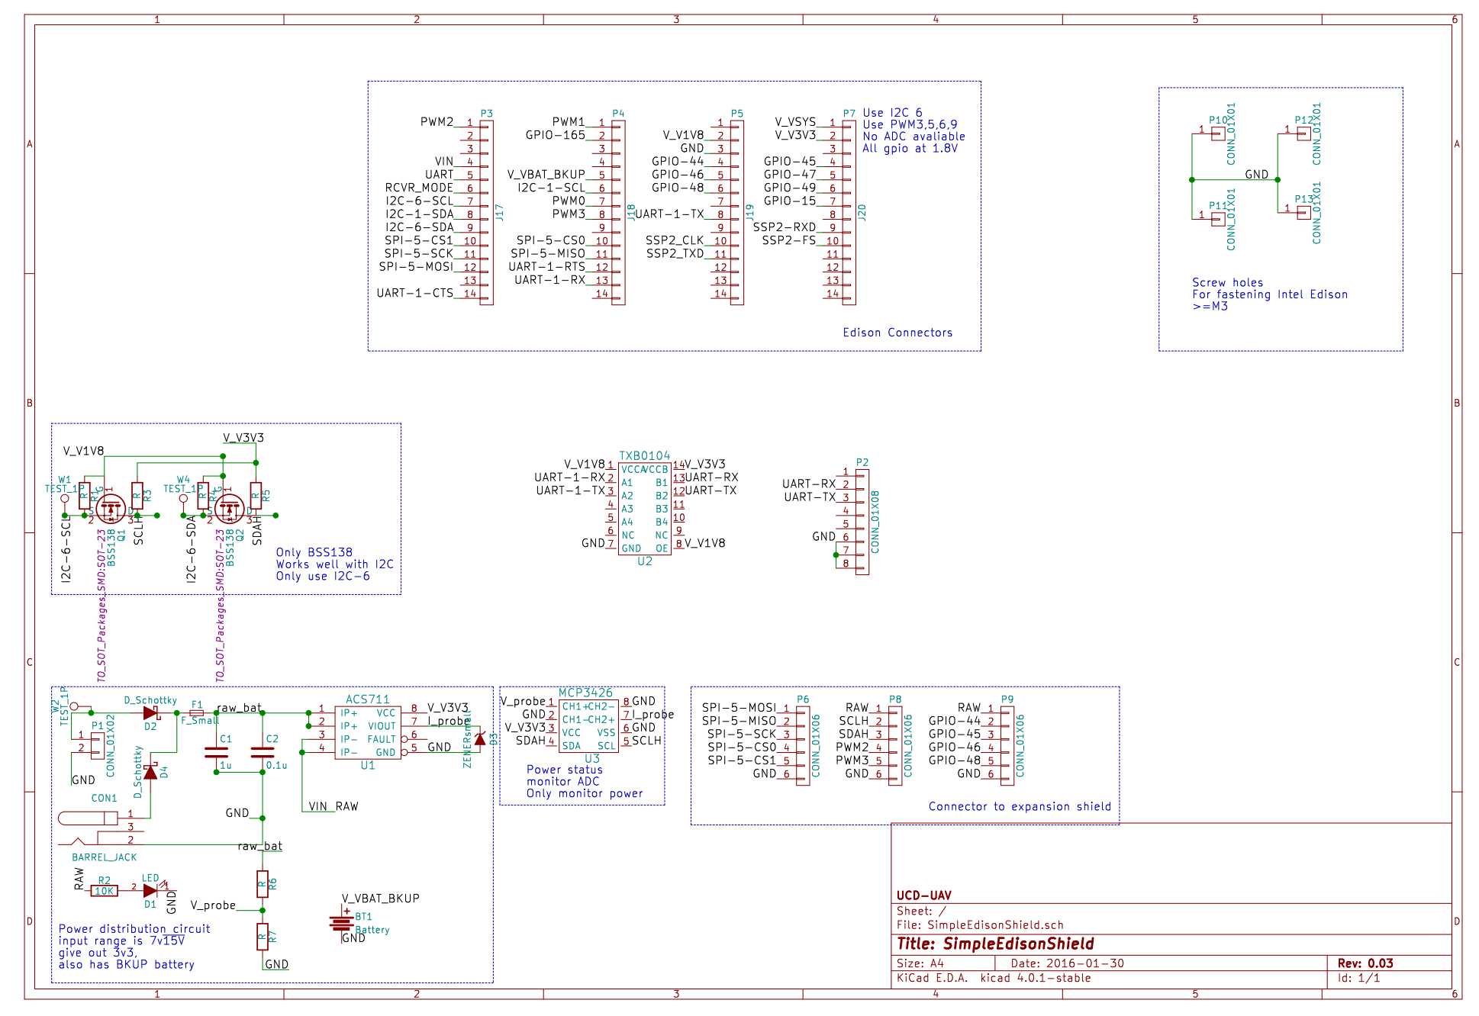This screenshot has height=1016, width=1479.
Task: Click the TXB0104 U2 chip body
Action: tap(645, 509)
